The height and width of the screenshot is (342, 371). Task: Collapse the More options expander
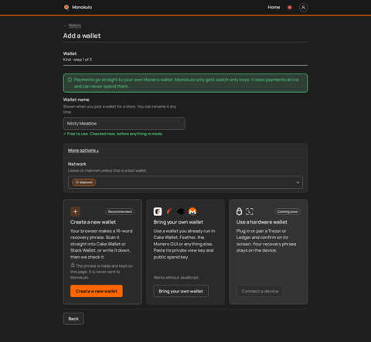[x=83, y=150]
